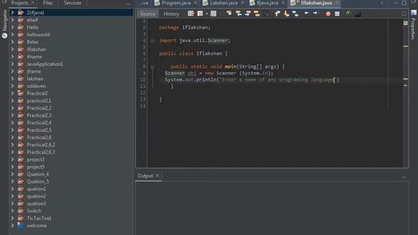Switch to the Services panel tab
The width and height of the screenshot is (418, 235).
click(72, 3)
